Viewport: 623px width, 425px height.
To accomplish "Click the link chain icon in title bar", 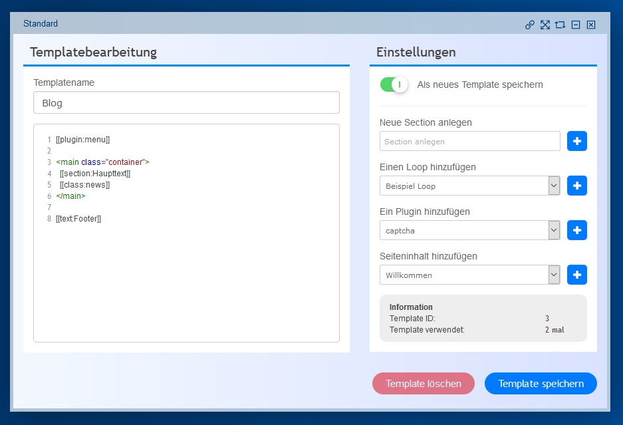I will coord(530,25).
